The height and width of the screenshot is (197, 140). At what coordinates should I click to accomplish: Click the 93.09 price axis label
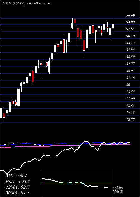click(x=130, y=22)
